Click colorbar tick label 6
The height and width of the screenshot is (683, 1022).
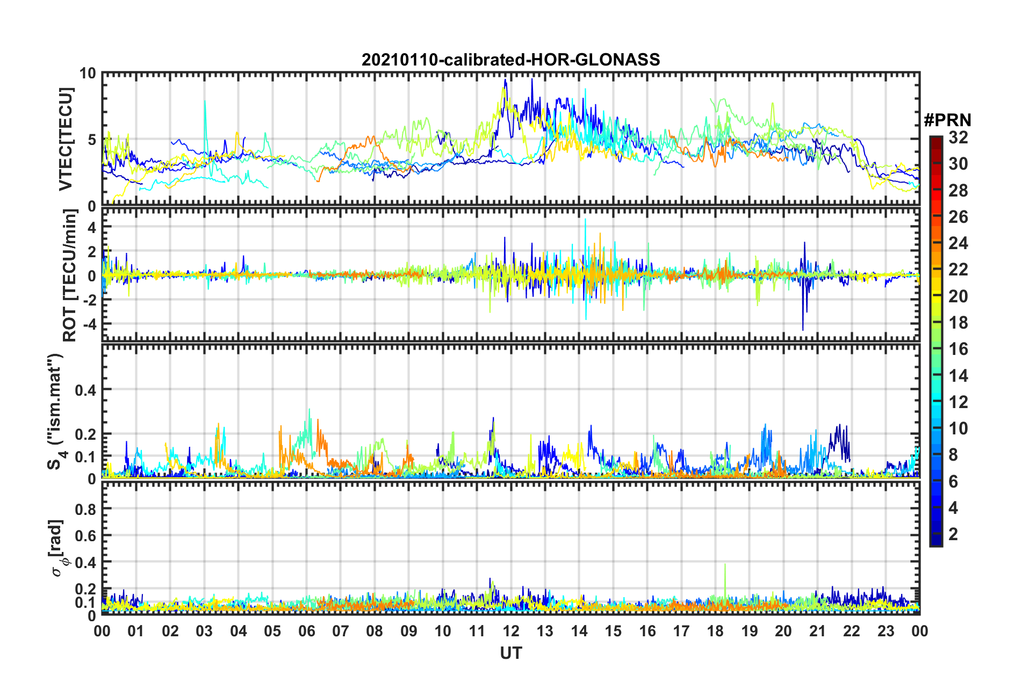pyautogui.click(x=953, y=482)
